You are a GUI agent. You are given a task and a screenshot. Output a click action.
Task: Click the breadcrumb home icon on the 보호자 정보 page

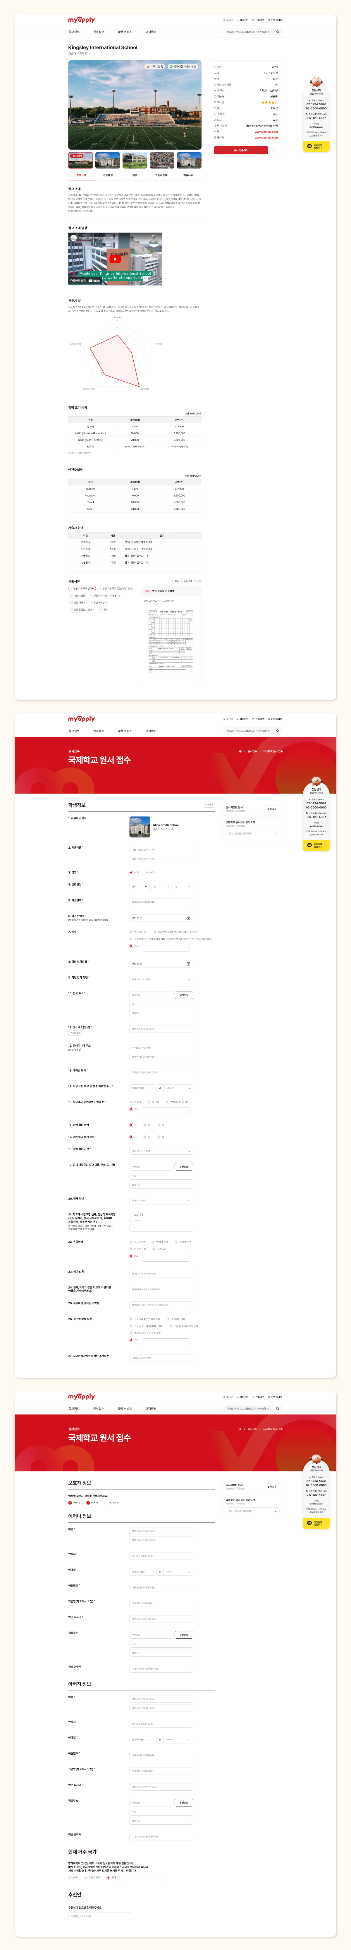tap(240, 1429)
